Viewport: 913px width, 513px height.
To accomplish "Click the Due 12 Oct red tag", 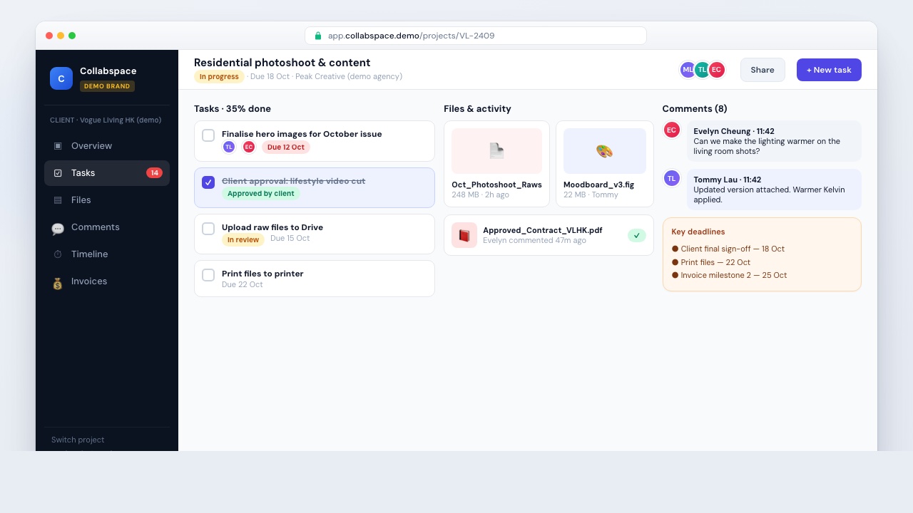I will [286, 147].
